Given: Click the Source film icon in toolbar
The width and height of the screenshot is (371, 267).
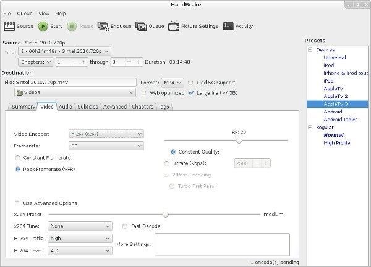Looking at the screenshot, I should (x=9, y=27).
